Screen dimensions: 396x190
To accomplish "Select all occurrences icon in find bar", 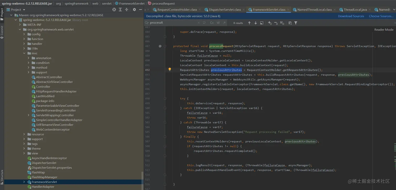I will 282,23.
